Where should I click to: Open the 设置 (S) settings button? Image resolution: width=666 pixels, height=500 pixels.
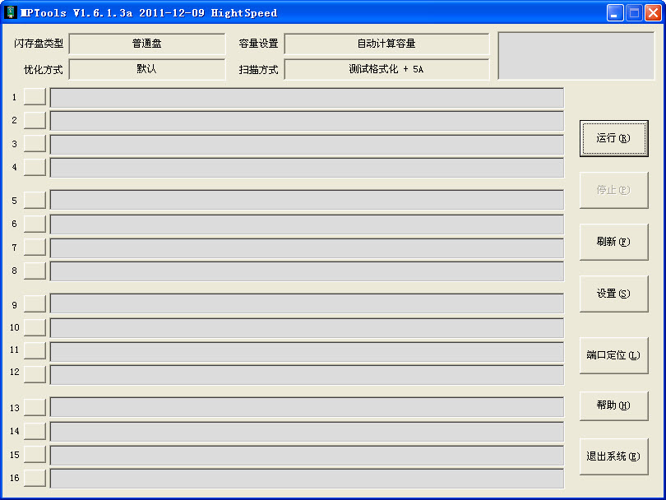pyautogui.click(x=613, y=294)
